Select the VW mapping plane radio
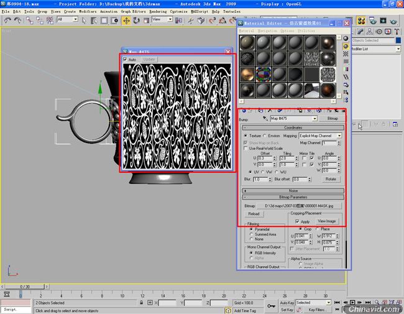Viewport: 404px width, 314px height. click(x=262, y=172)
